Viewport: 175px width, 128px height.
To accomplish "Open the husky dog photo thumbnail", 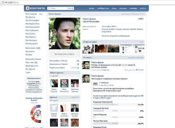I will tap(88, 49).
